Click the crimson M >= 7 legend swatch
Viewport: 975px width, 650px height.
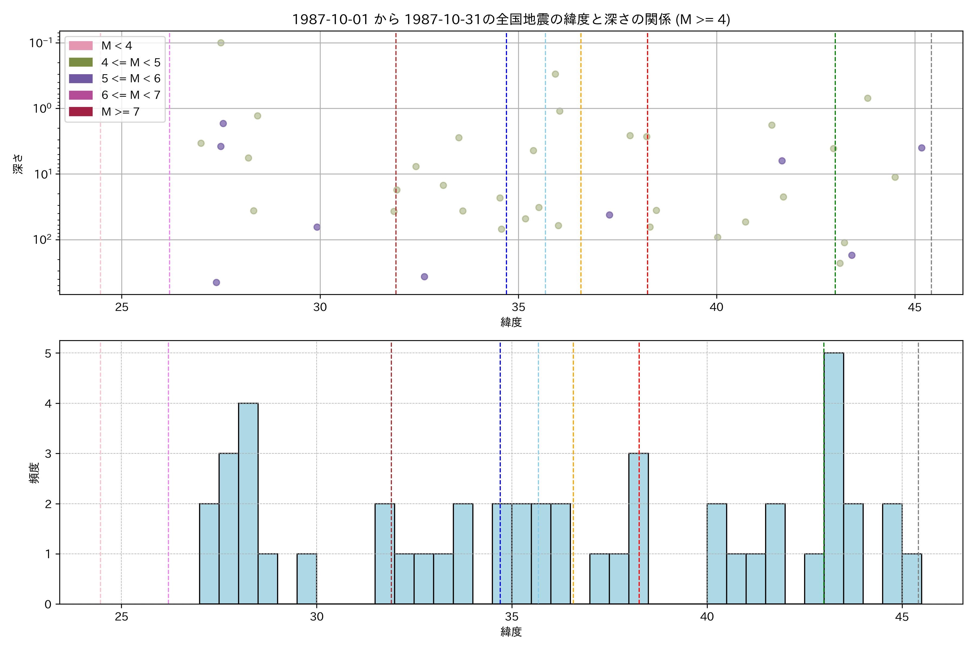coord(81,112)
